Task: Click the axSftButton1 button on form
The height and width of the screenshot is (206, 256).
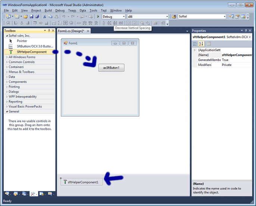Action: 111,68
